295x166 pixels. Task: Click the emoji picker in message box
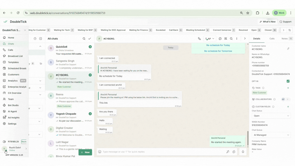point(100,152)
